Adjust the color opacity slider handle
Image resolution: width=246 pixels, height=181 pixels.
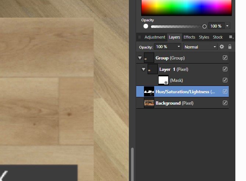tap(204, 26)
